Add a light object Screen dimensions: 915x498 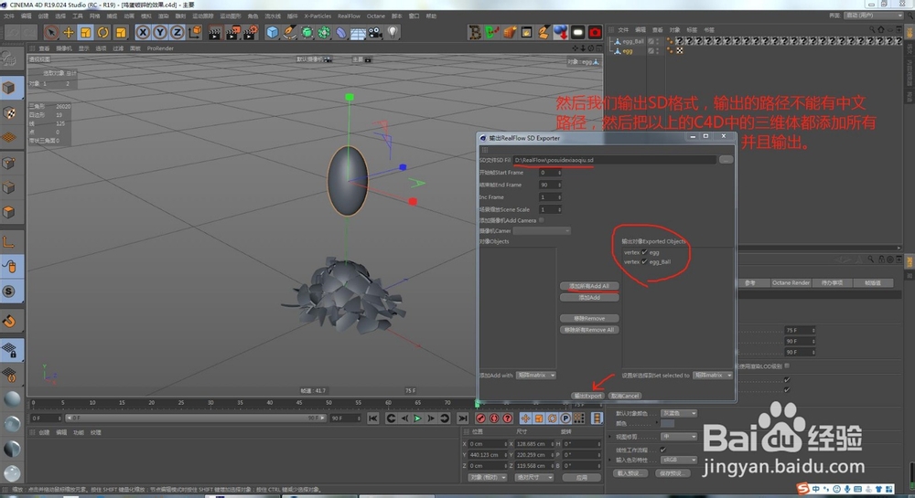click(x=393, y=33)
